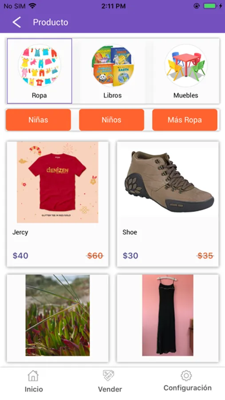Image resolution: width=225 pixels, height=400 pixels.
Task: Filter by Niñas button
Action: pos(39,120)
